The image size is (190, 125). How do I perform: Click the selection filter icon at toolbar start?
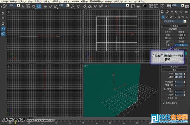tap(5, 6)
